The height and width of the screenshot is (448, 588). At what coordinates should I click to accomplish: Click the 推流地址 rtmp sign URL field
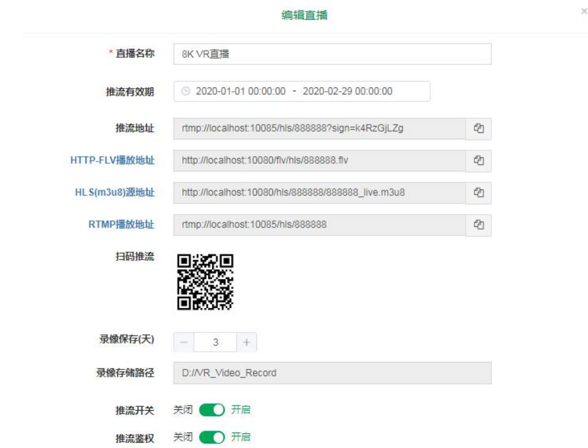click(x=319, y=129)
